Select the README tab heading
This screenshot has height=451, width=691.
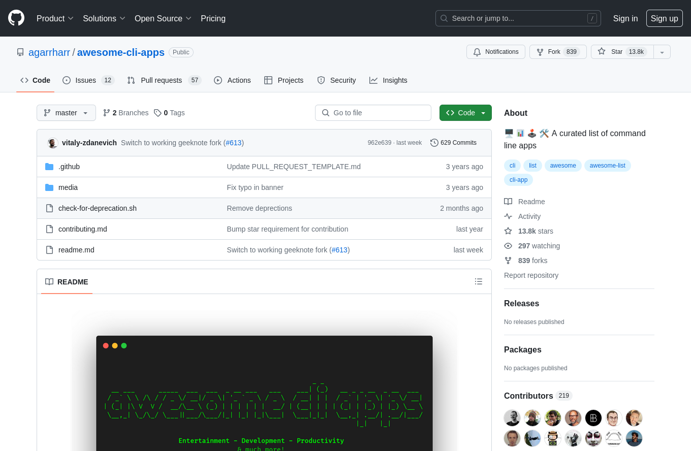[67, 282]
